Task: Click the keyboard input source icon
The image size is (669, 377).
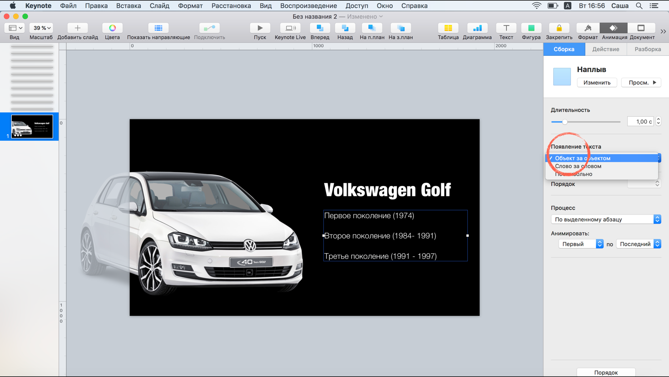Action: click(568, 5)
